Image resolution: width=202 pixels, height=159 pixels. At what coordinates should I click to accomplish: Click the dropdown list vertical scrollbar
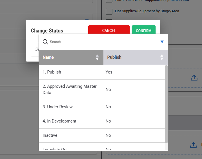click(166, 104)
